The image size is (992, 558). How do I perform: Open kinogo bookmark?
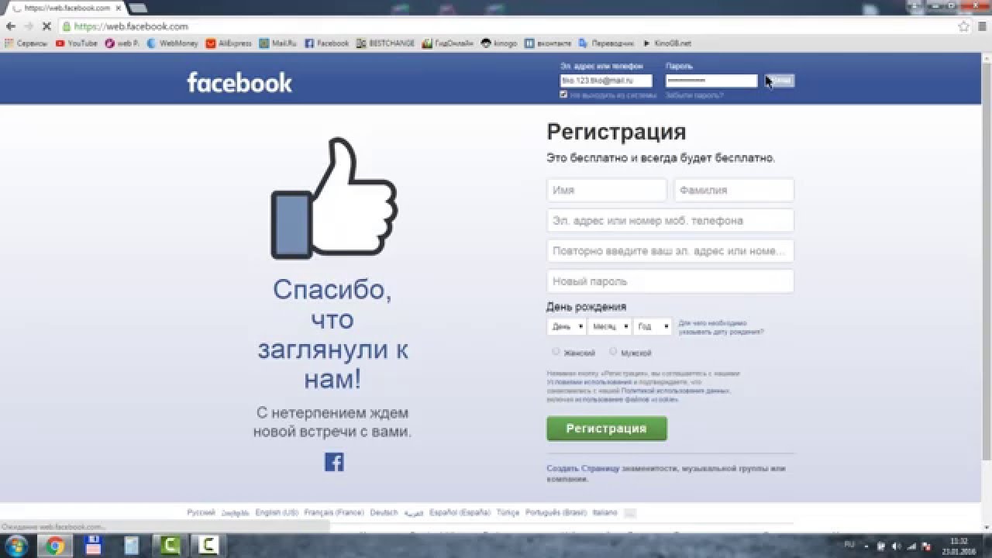[x=499, y=43]
